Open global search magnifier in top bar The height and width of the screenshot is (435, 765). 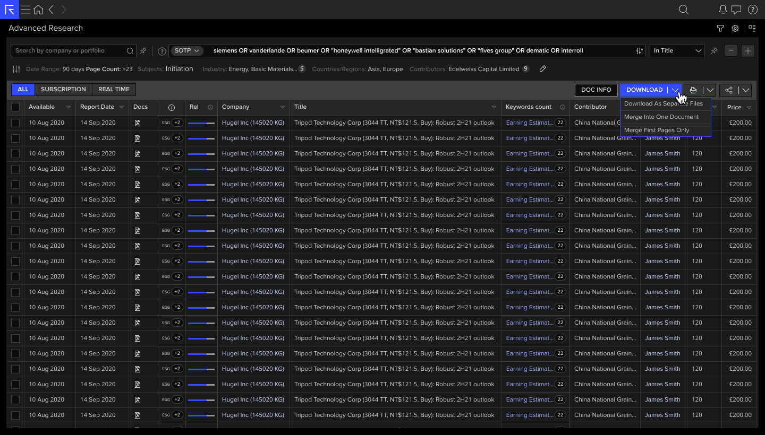(684, 10)
